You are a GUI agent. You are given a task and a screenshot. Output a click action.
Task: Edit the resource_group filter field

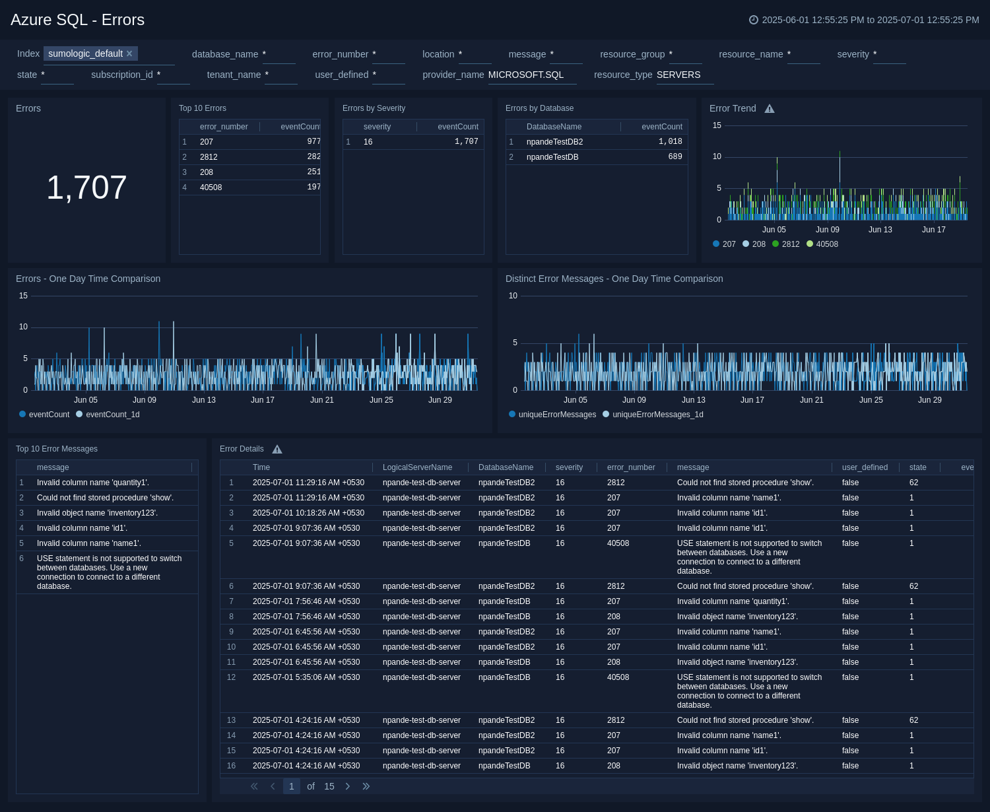coord(686,55)
